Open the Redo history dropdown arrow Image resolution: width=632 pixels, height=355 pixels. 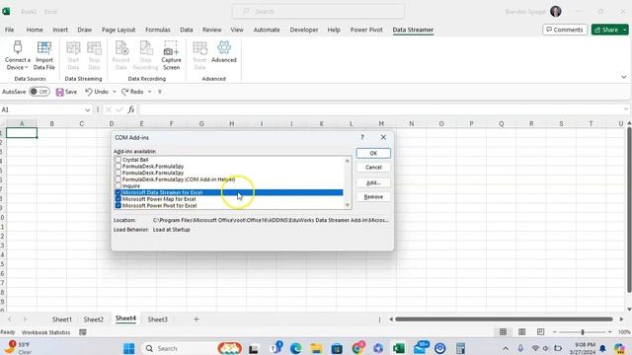149,92
